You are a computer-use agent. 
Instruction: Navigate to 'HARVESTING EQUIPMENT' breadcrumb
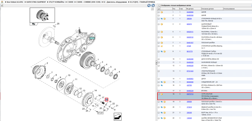pos(36,2)
